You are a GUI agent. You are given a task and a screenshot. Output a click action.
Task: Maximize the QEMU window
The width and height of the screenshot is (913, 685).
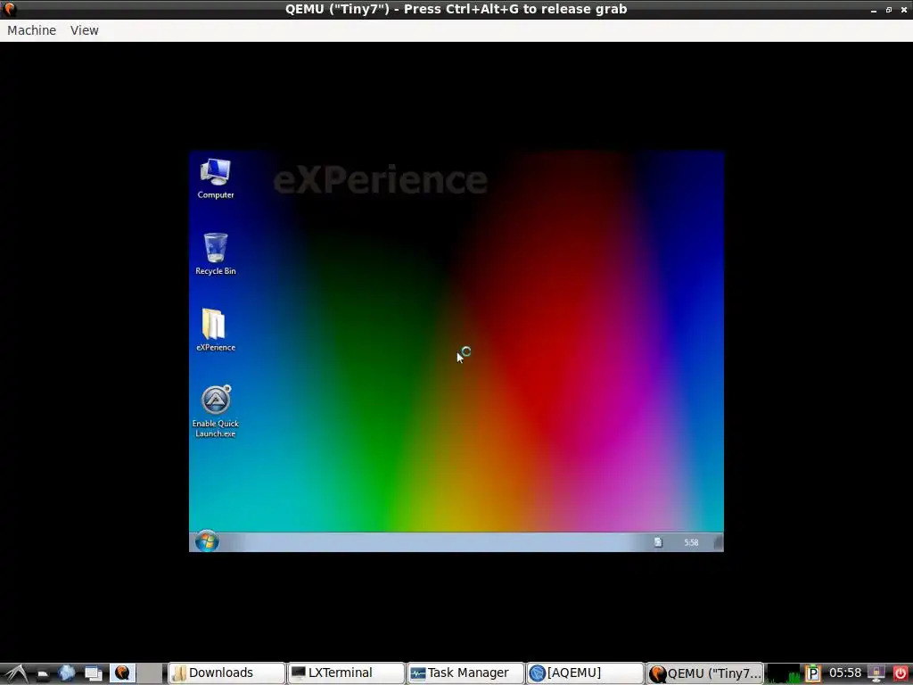point(889,10)
